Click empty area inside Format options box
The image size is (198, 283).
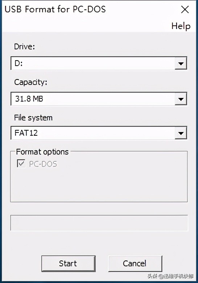click(99, 184)
